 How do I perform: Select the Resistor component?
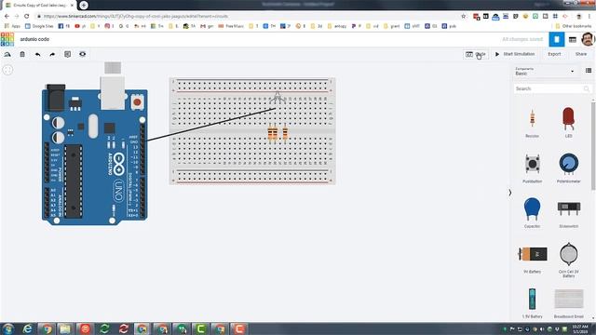[532, 122]
